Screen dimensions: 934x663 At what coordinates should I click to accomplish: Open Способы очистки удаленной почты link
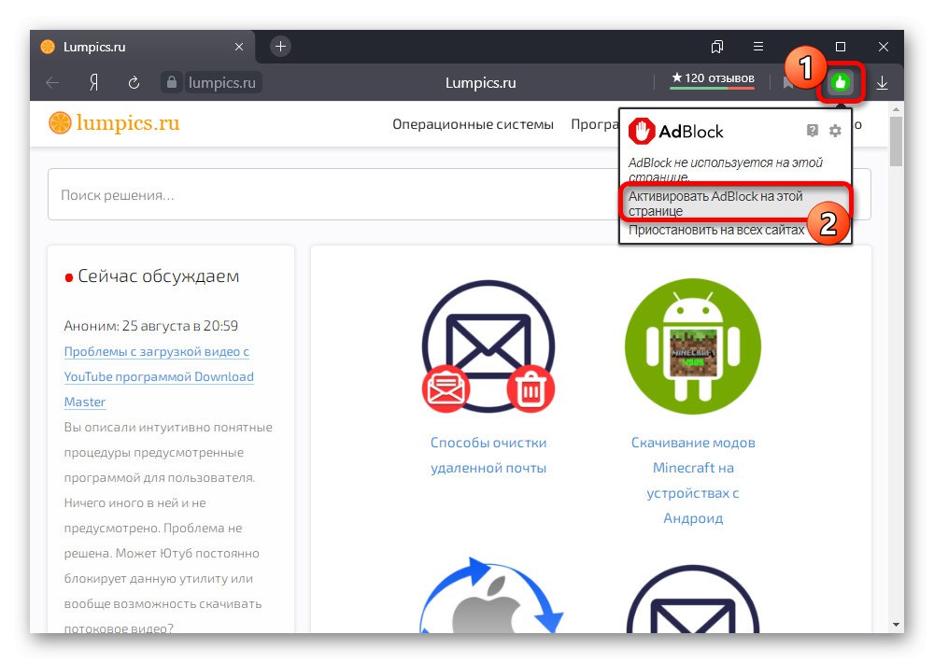click(x=488, y=455)
